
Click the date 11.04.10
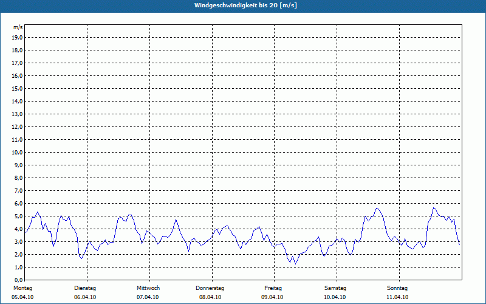click(397, 297)
